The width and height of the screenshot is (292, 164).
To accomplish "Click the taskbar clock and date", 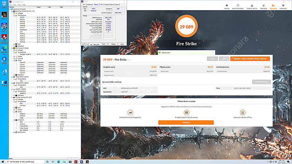I will [x=281, y=162].
